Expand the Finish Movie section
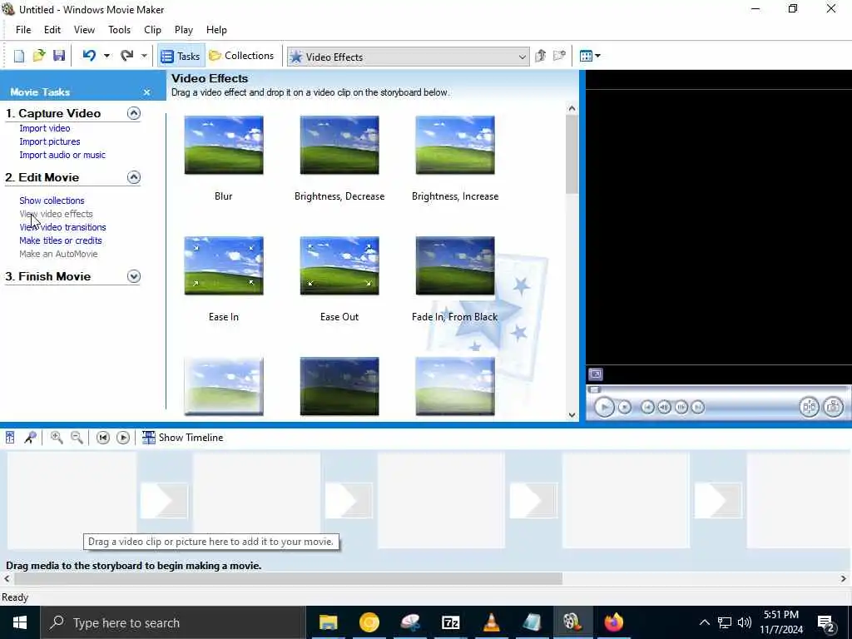This screenshot has width=852, height=639. pyautogui.click(x=134, y=276)
